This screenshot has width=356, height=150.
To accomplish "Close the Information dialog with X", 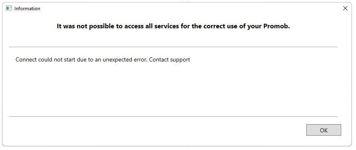I will click(x=345, y=8).
